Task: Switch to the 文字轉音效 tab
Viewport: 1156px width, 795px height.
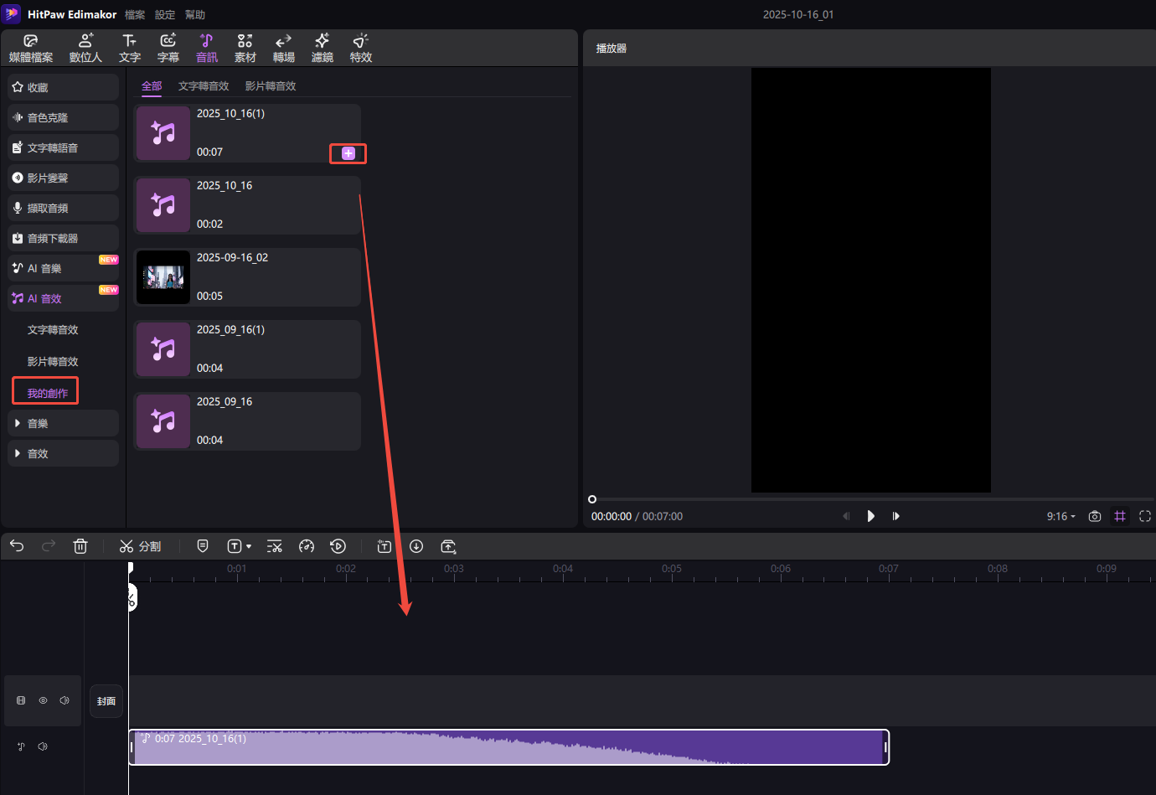Action: pos(204,86)
